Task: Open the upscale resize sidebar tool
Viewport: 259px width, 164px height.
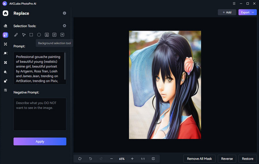Action: 6,81
